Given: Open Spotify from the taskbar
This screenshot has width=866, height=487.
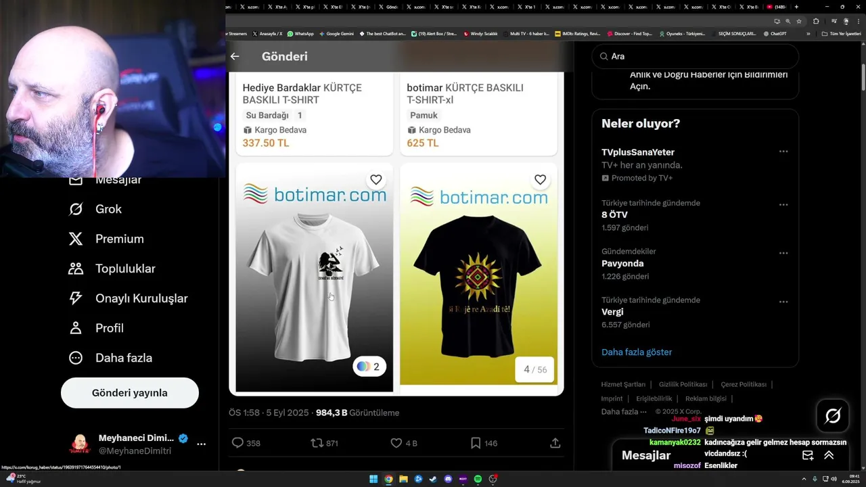Looking at the screenshot, I should click(478, 479).
